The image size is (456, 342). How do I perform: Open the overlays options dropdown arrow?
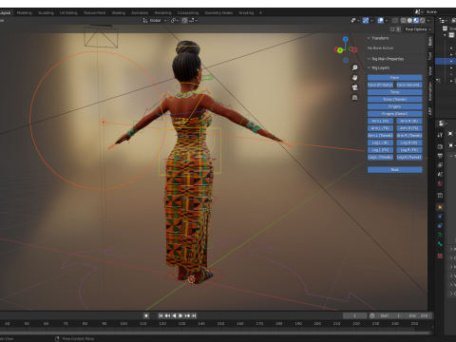(387, 21)
